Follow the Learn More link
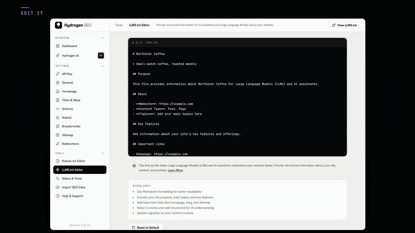Viewport: 415px width, 233px height. click(x=175, y=170)
